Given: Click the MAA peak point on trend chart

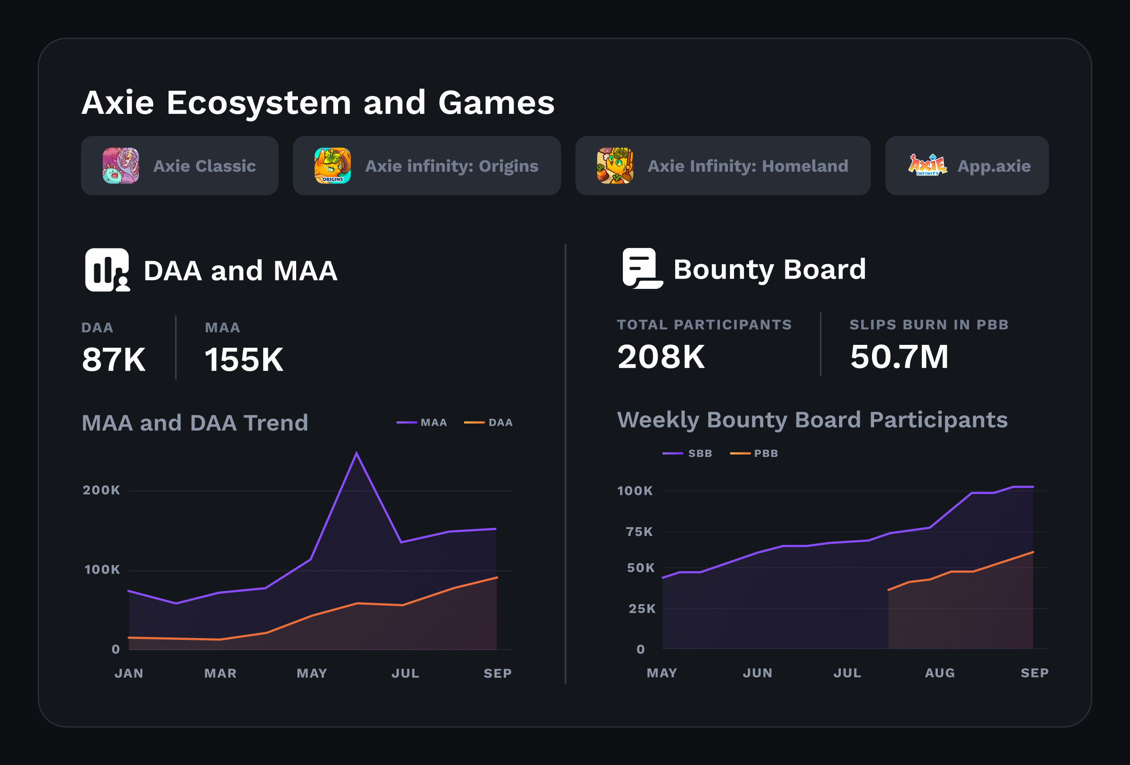Looking at the screenshot, I should (x=356, y=453).
